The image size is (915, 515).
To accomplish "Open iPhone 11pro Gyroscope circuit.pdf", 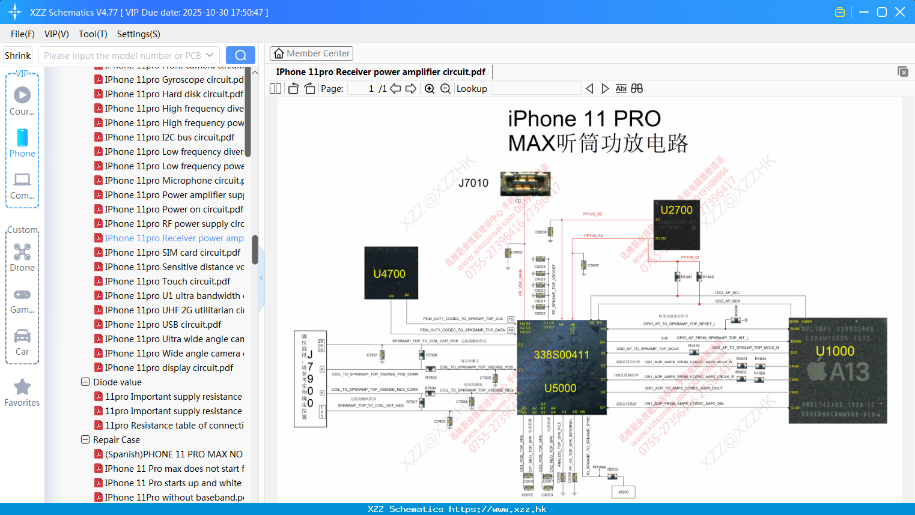I will [x=169, y=79].
